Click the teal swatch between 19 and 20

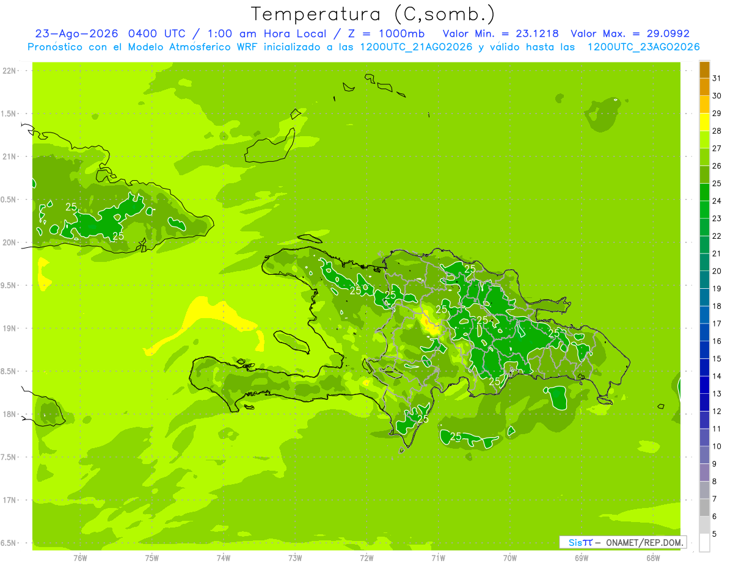[704, 280]
